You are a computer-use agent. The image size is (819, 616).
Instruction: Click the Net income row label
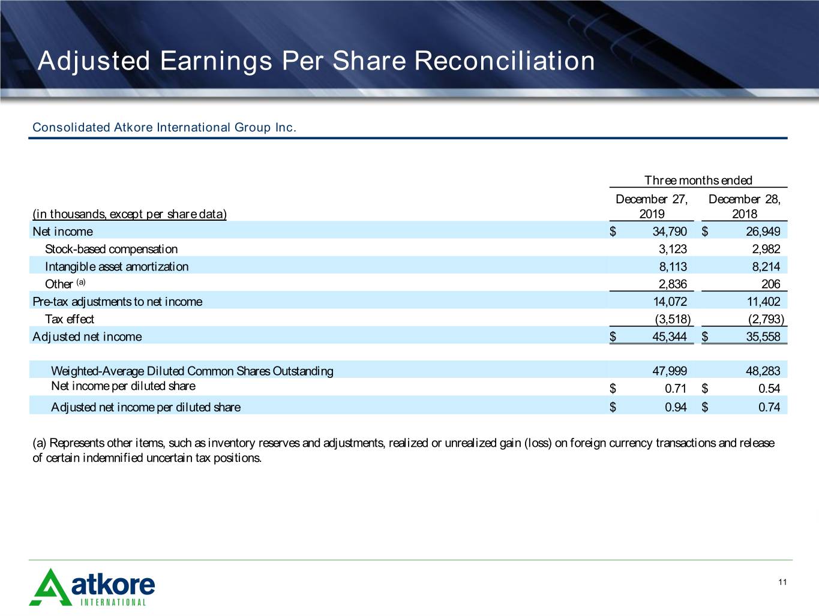(x=62, y=232)
